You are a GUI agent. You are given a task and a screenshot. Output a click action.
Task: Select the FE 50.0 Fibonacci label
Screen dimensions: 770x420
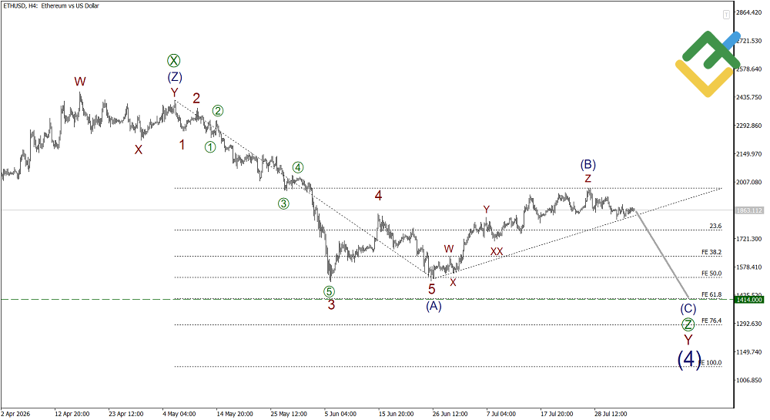click(x=711, y=273)
